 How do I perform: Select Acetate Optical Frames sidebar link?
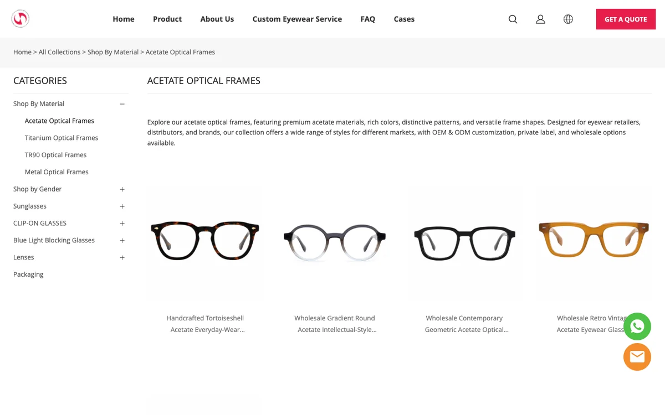59,121
